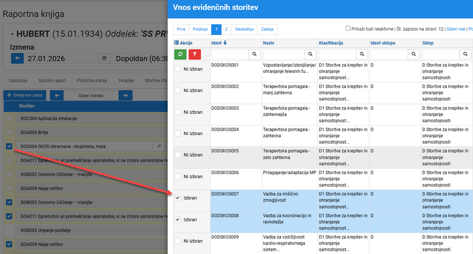Screen dimensions: 473x254
Task: Go to the Naslednja page
Action: pos(244,29)
